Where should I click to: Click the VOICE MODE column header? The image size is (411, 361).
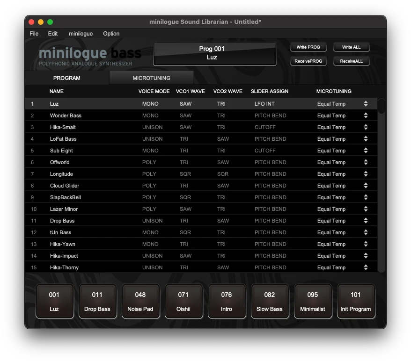point(154,91)
